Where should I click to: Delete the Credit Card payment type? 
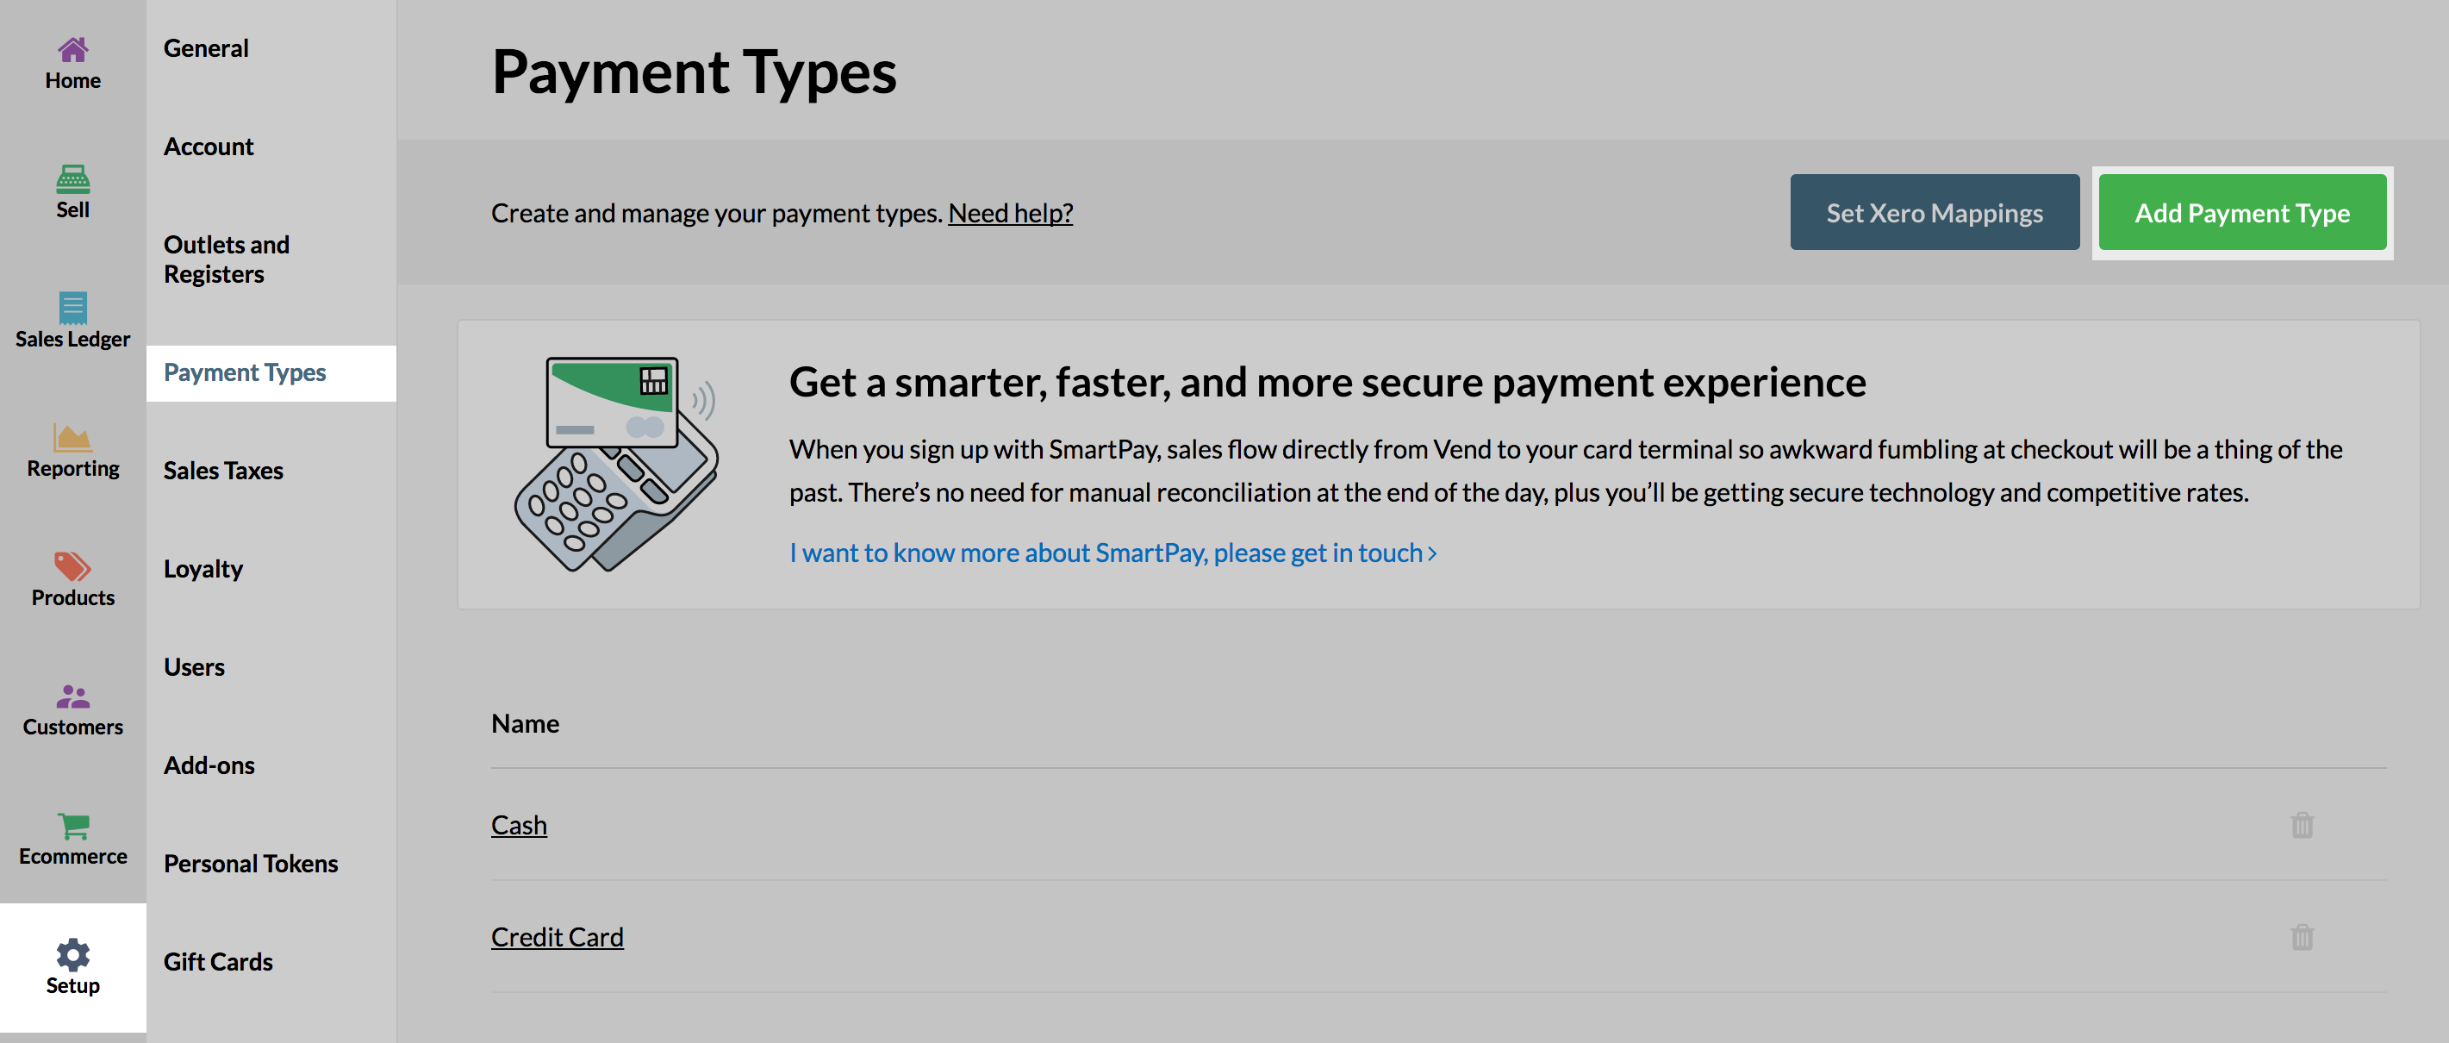click(x=2302, y=936)
